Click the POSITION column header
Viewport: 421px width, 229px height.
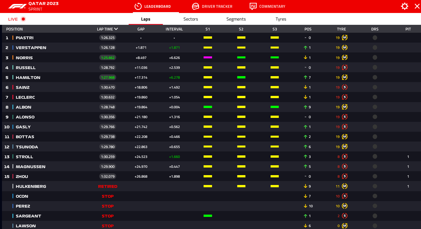[14, 29]
